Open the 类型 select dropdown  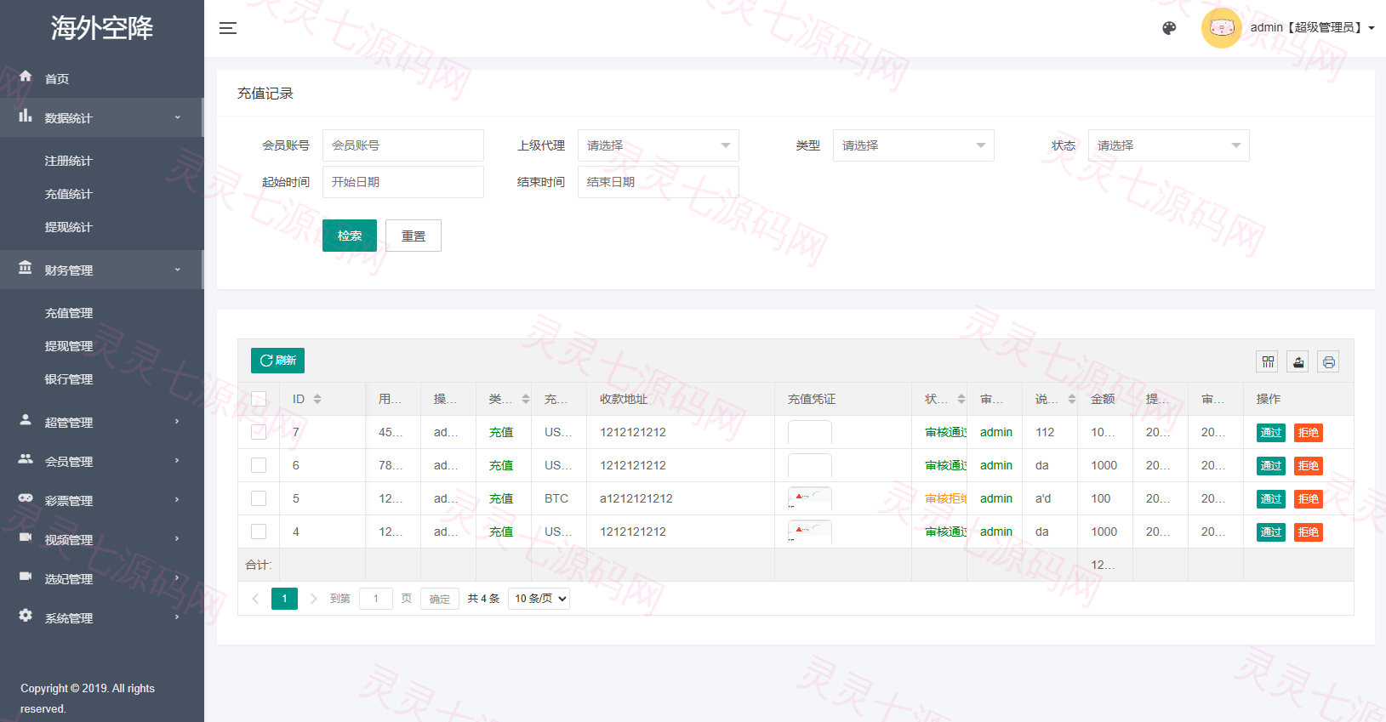(914, 145)
